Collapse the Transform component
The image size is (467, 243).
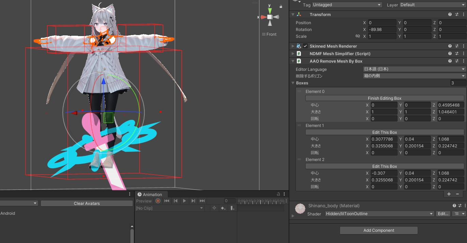(293, 15)
